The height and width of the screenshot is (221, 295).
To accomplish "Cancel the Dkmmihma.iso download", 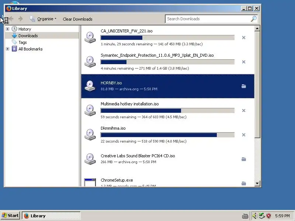I will point(244,135).
